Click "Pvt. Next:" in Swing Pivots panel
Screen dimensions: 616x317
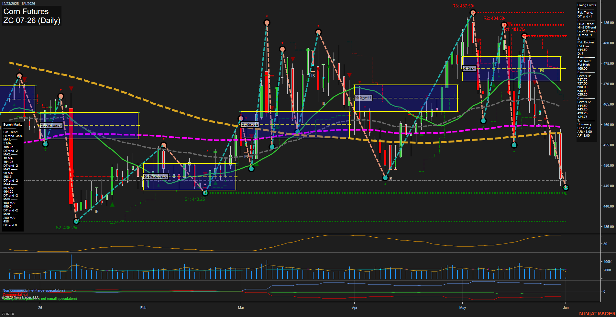pyautogui.click(x=584, y=61)
